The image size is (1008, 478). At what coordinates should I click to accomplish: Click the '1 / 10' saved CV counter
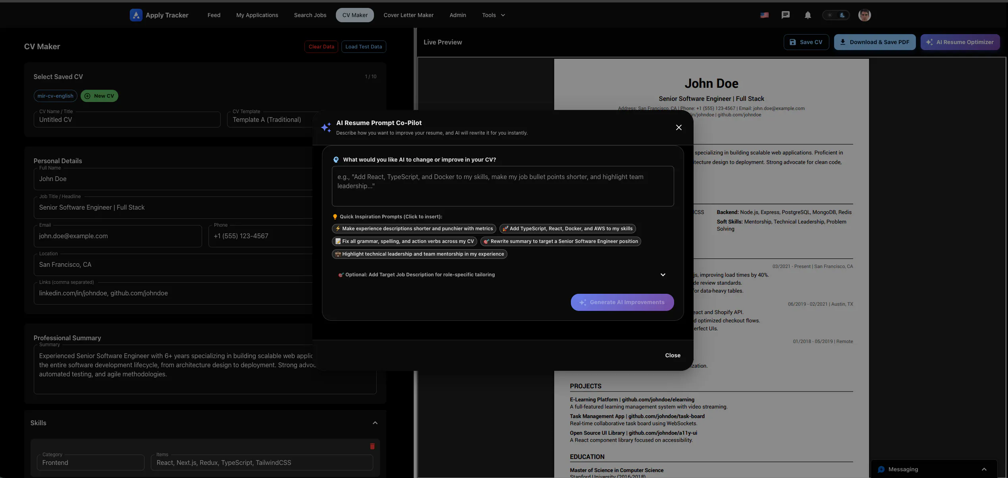(370, 77)
